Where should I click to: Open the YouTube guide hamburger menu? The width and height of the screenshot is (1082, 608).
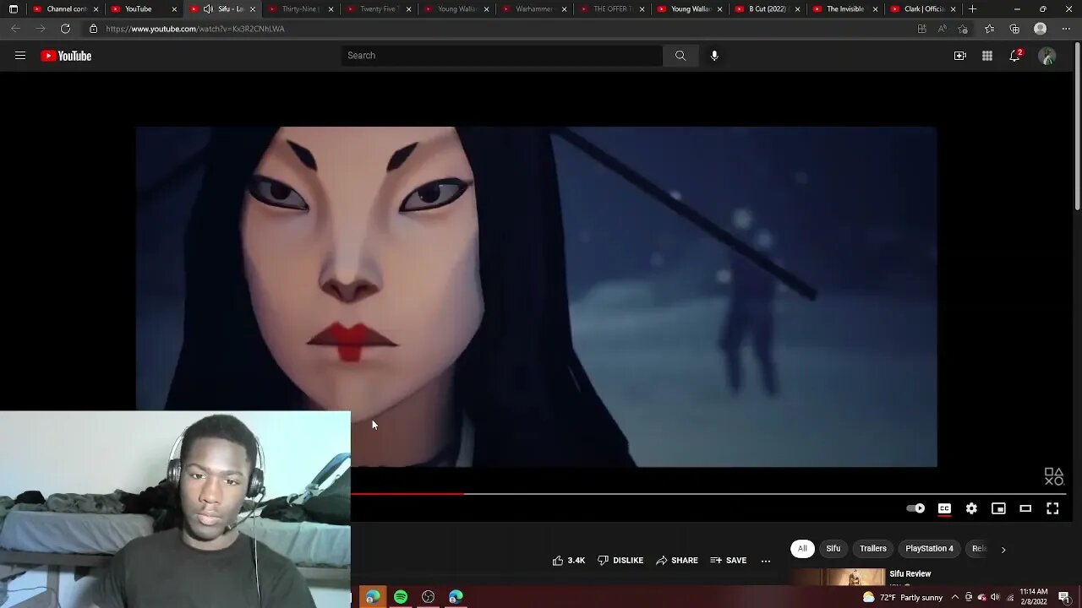[x=20, y=56]
